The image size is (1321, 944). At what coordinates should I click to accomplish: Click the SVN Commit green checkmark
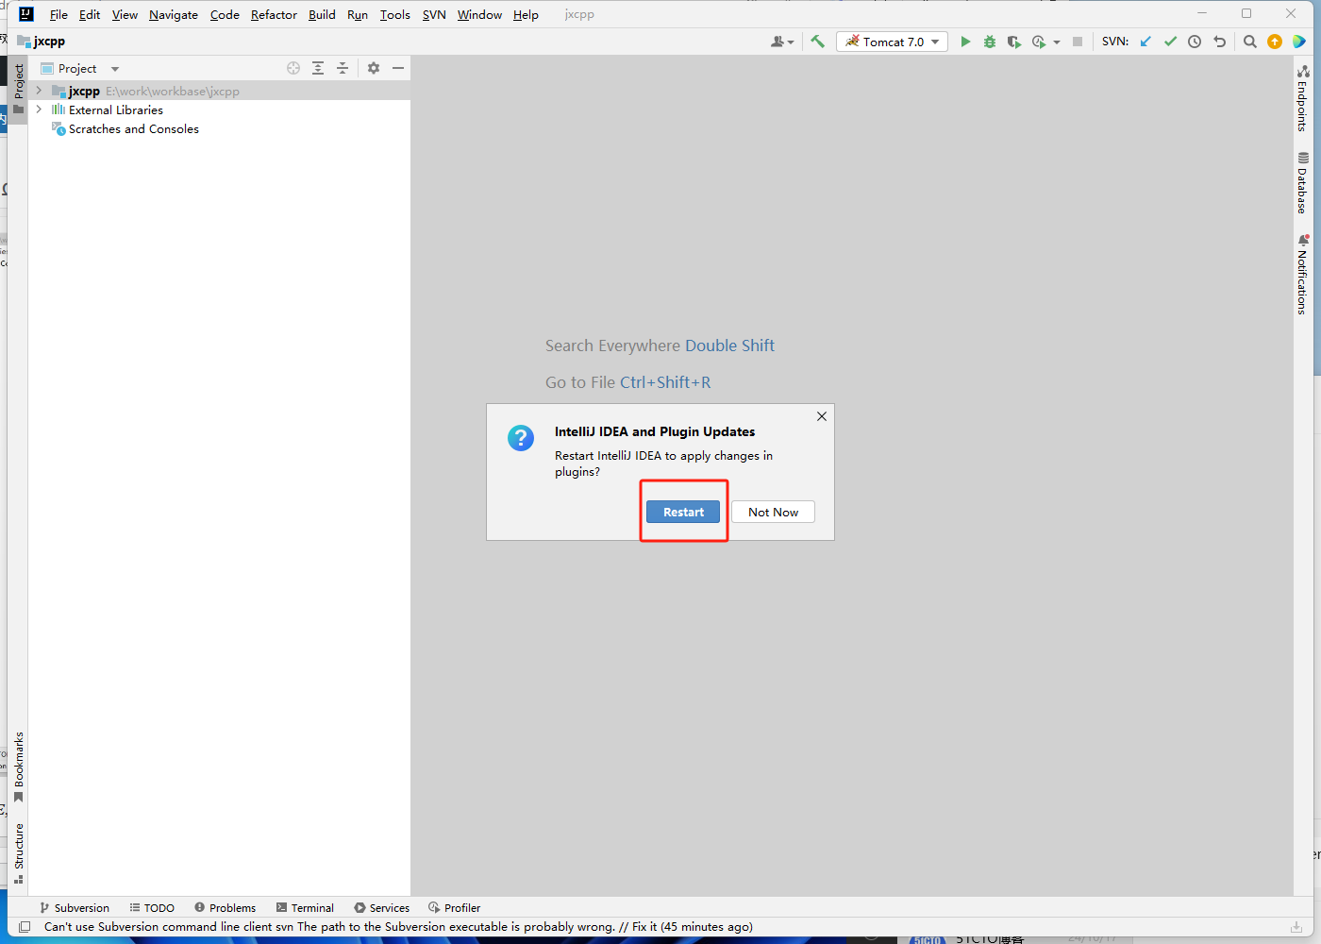(1170, 42)
